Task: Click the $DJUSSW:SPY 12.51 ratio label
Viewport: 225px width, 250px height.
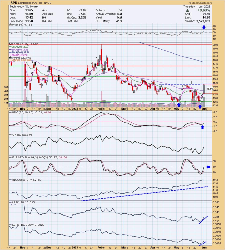Action: (x=26, y=180)
